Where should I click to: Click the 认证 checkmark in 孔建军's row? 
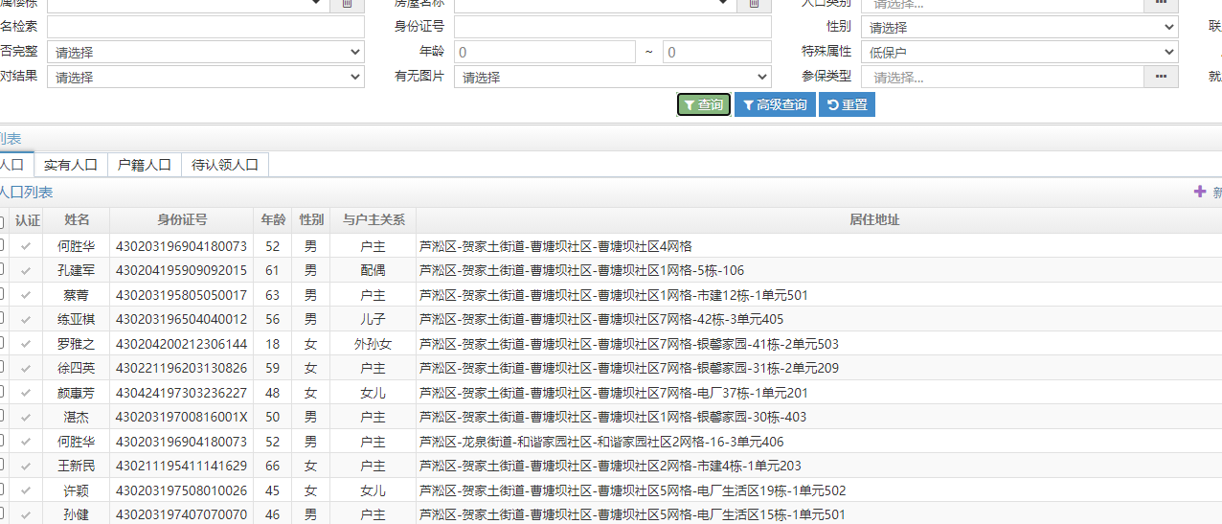click(x=27, y=271)
